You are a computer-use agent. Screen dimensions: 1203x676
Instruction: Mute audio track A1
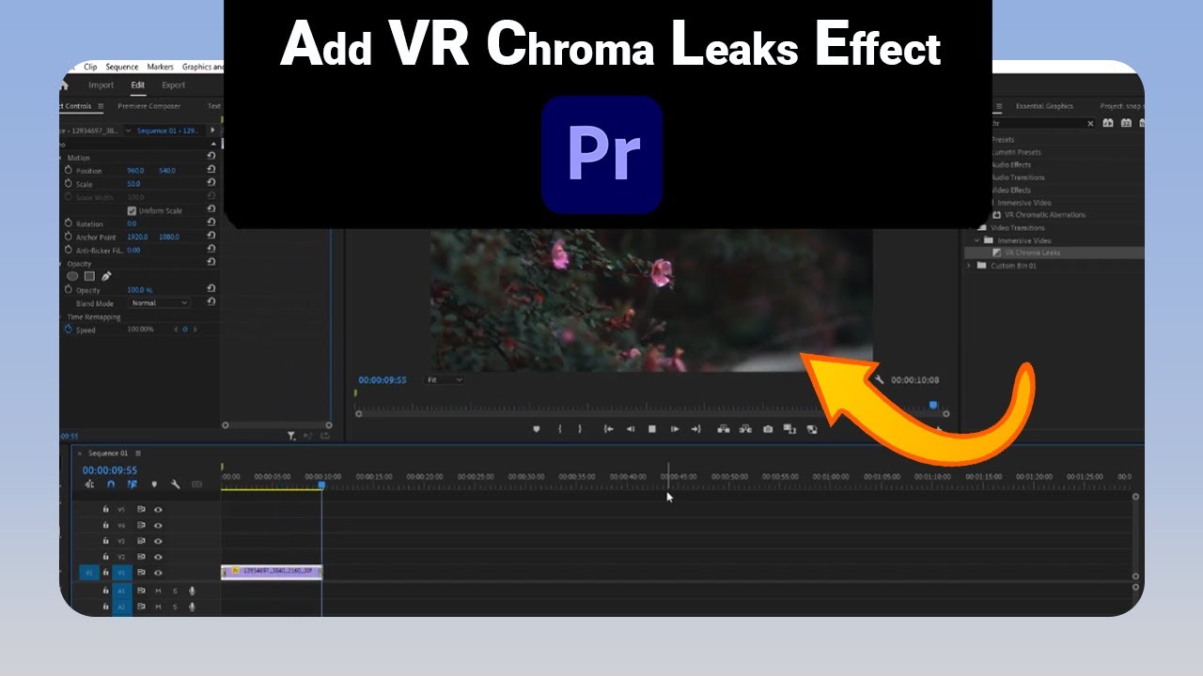click(x=158, y=591)
